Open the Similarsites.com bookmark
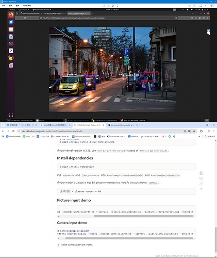Viewport: 217px width, 258px height. 116,136
